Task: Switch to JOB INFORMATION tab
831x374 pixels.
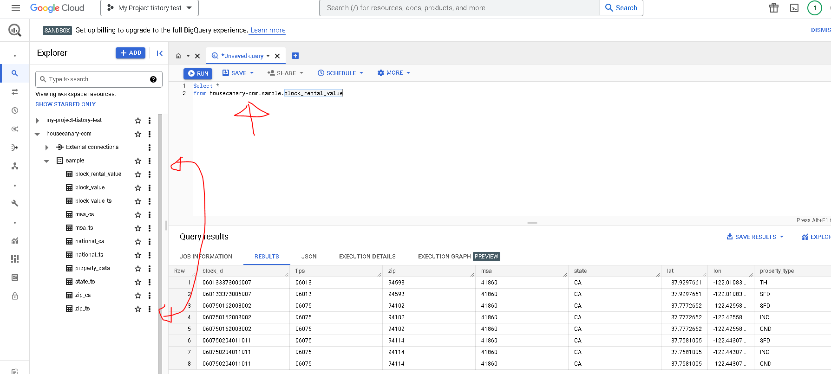Action: coord(206,257)
